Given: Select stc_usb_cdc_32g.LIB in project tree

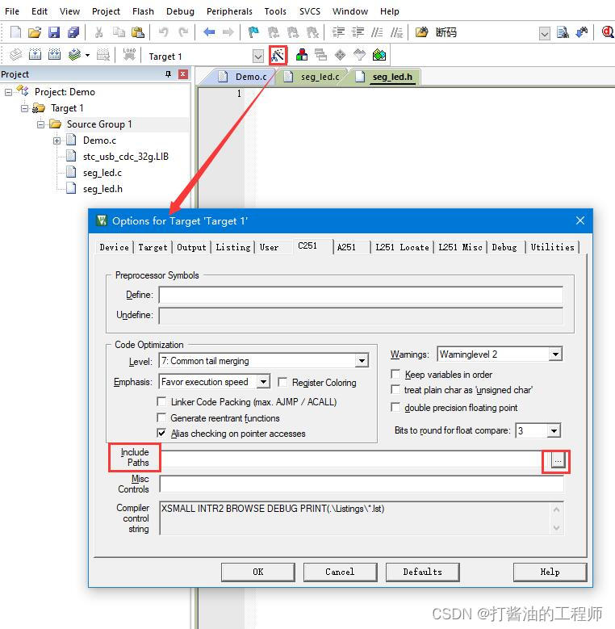Looking at the screenshot, I should click(x=125, y=157).
